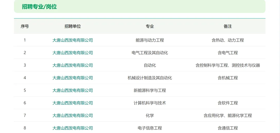280x133 pixels.
Task: Click sequence number 2 cell
Action: [x=25, y=53]
